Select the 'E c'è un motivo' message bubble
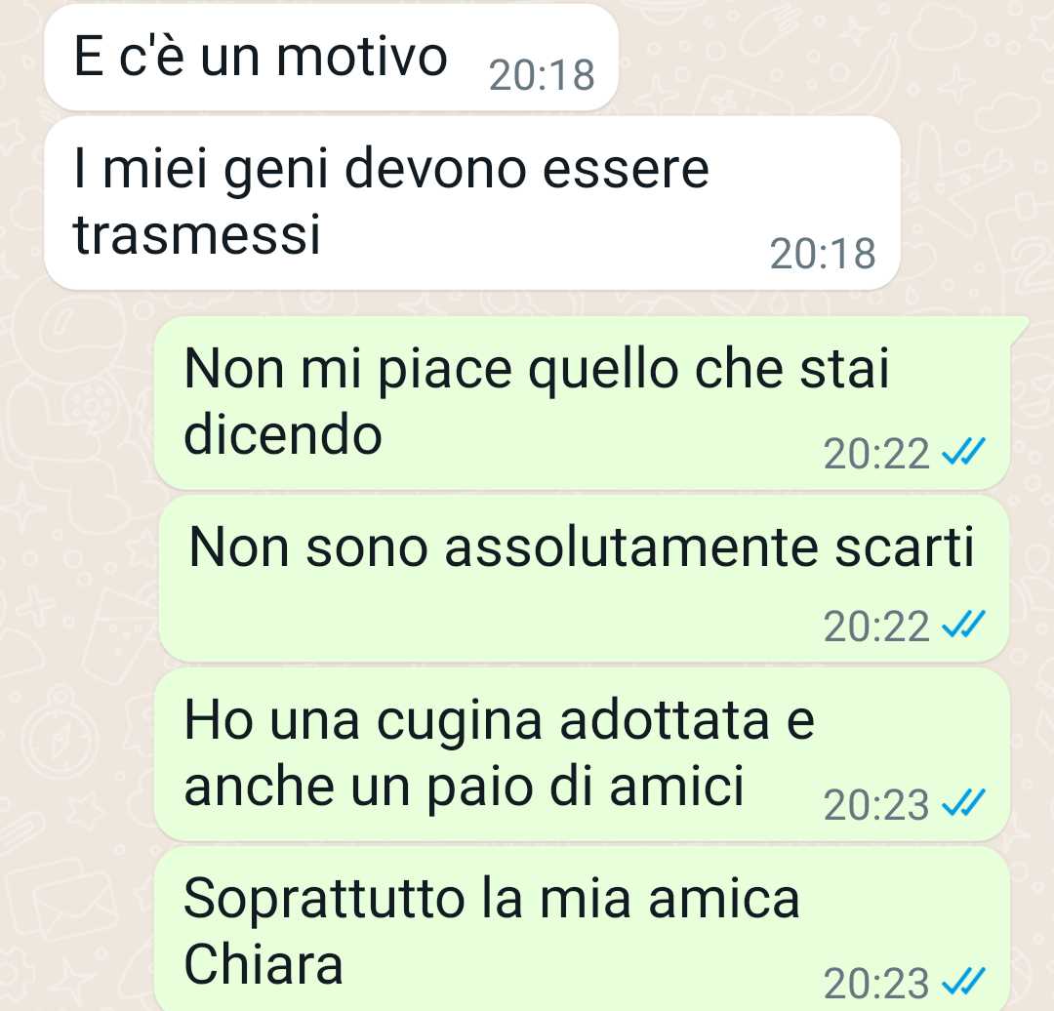 point(331,58)
